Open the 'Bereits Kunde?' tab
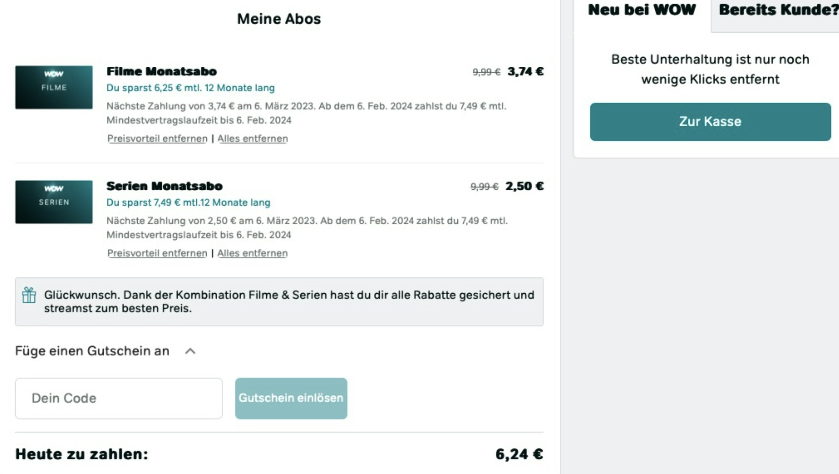This screenshot has width=839, height=474. 778,10
